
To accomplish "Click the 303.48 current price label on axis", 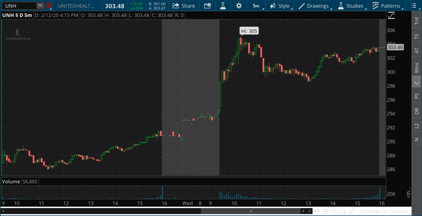I will [x=395, y=47].
